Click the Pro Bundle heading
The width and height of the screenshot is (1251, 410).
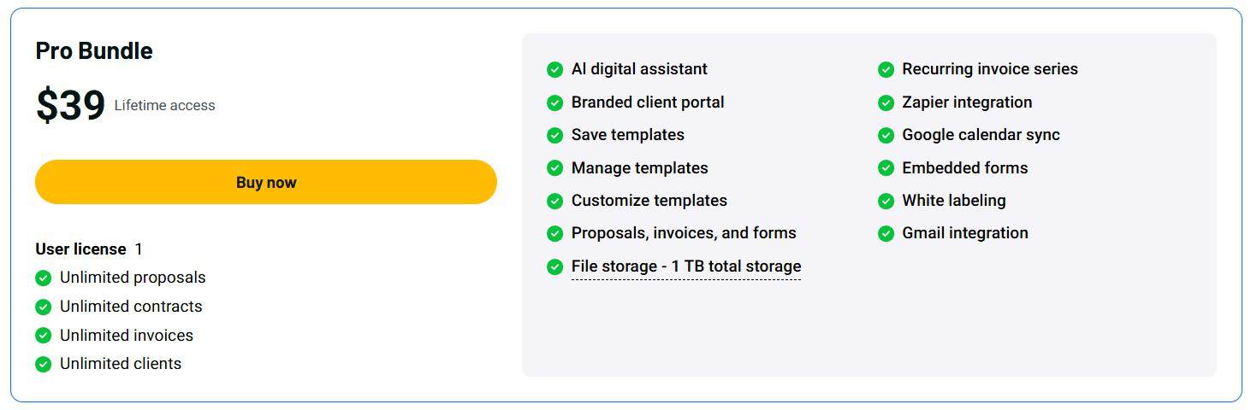[x=94, y=51]
